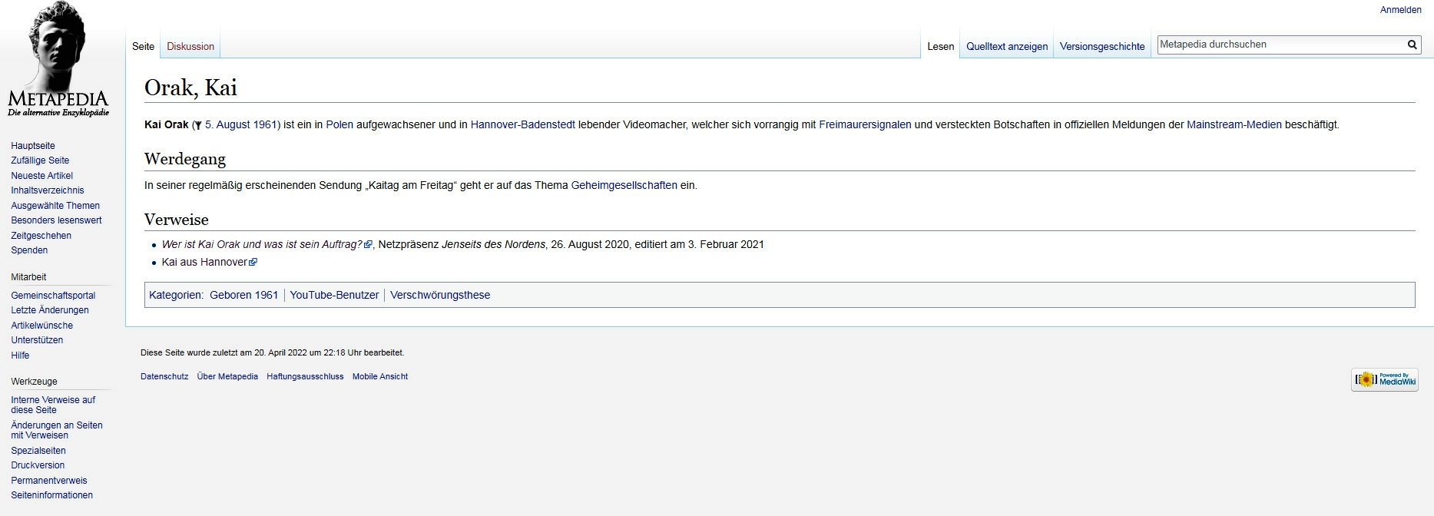Click the Verschwörungsthese category link
The height and width of the screenshot is (516, 1434).
pos(439,295)
